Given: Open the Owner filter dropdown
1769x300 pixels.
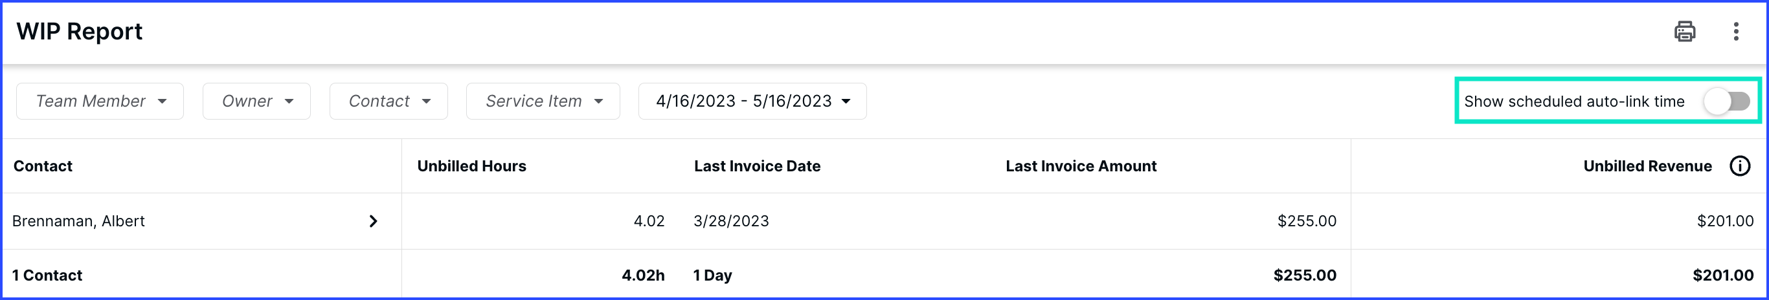Looking at the screenshot, I should tap(257, 102).
